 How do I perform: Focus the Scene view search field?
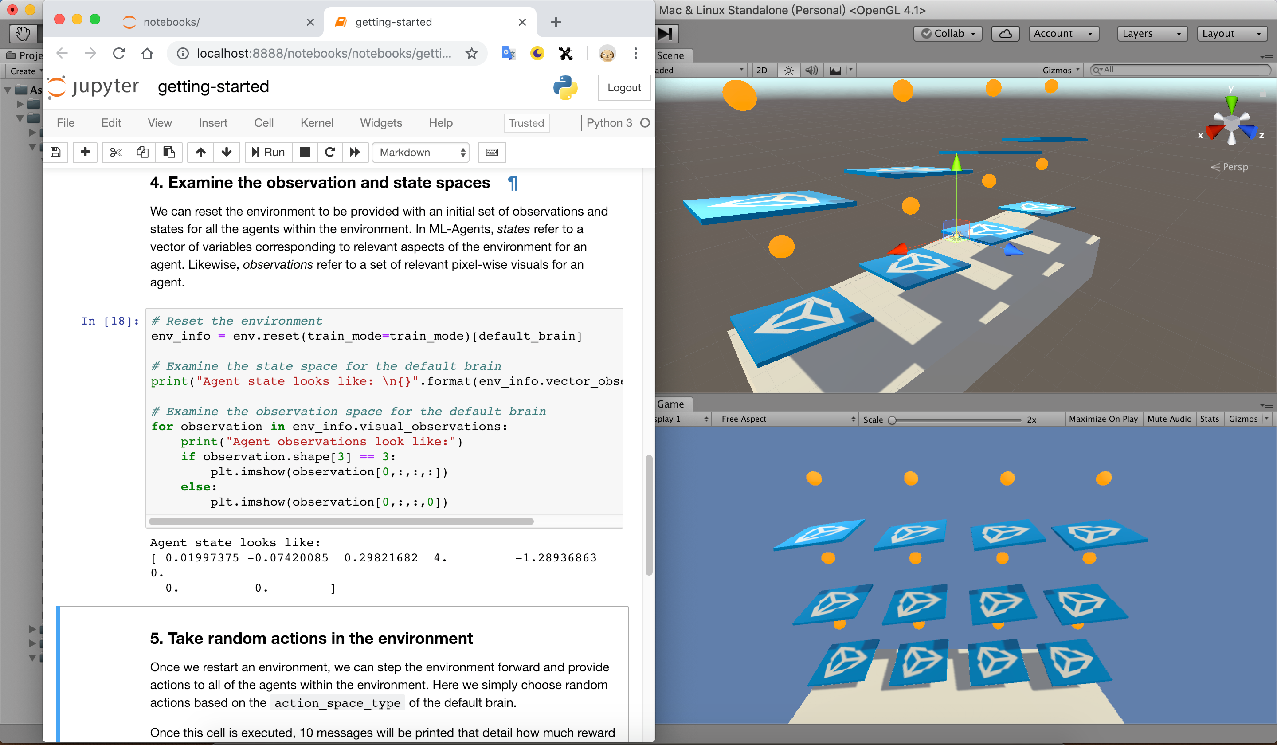tap(1180, 70)
